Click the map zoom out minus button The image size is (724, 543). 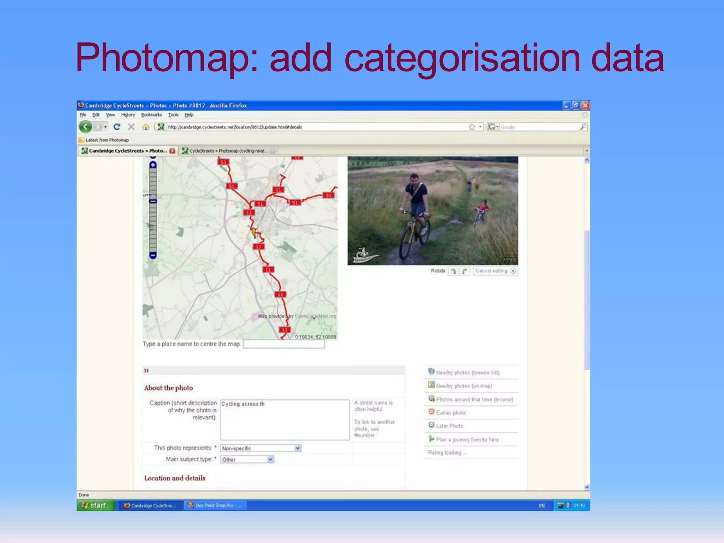153,255
